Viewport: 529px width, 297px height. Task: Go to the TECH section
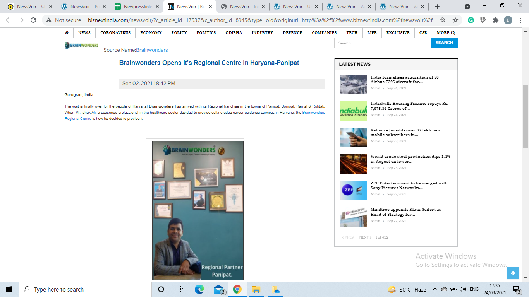point(352,33)
